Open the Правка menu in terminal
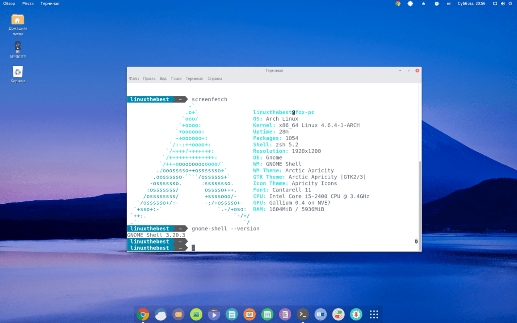517x323 pixels. coord(149,79)
